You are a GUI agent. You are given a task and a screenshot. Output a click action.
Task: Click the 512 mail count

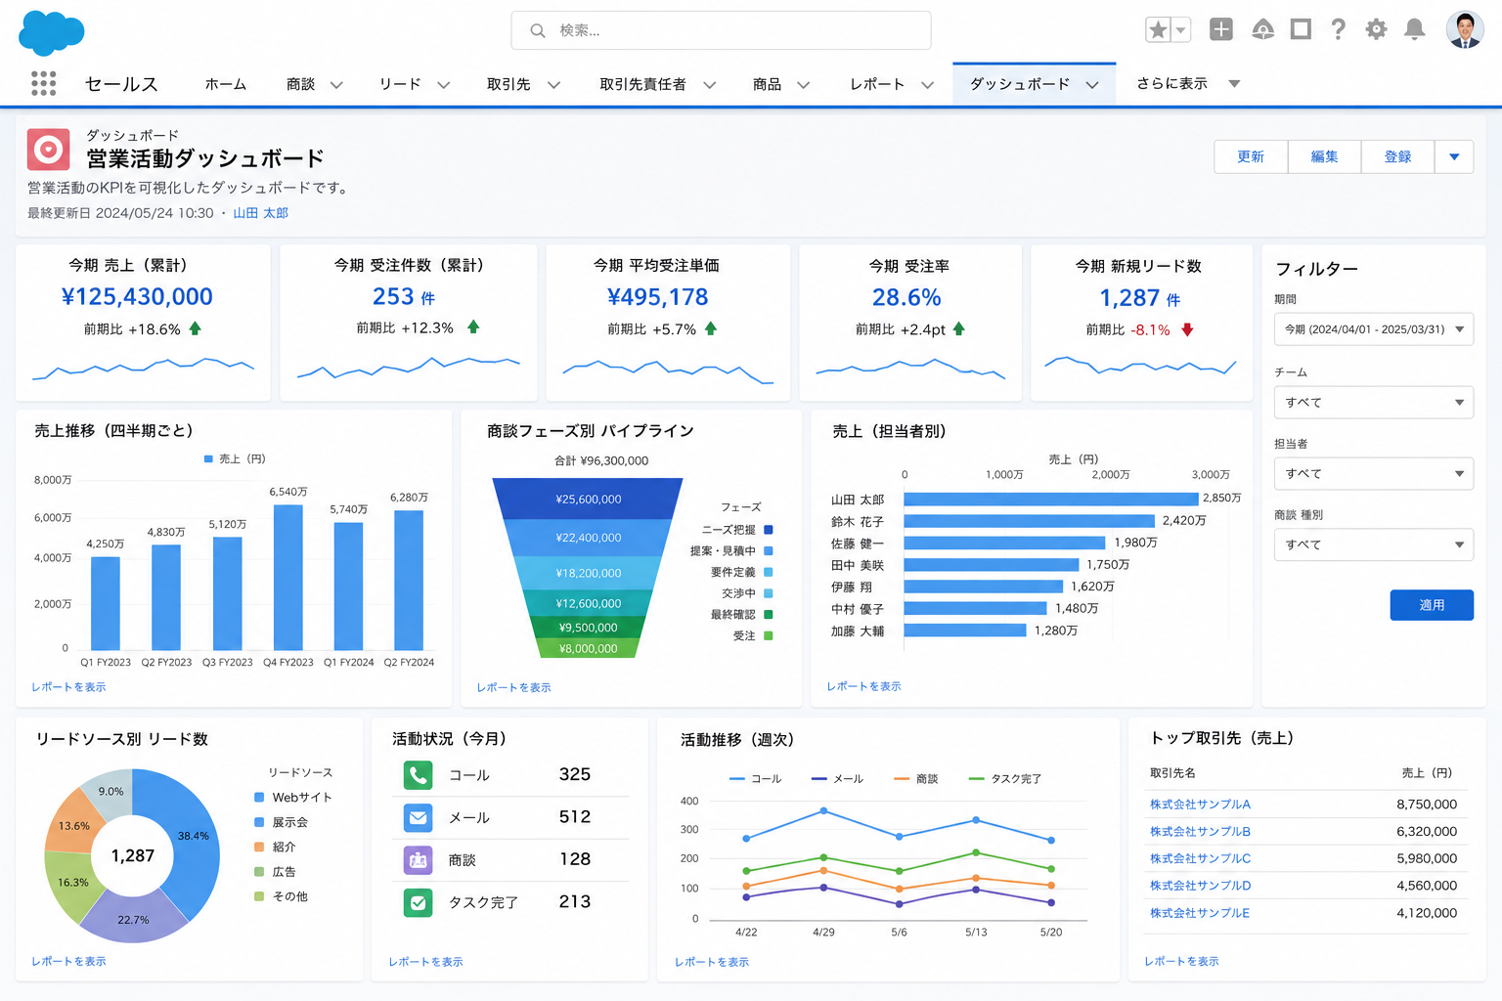(x=575, y=816)
